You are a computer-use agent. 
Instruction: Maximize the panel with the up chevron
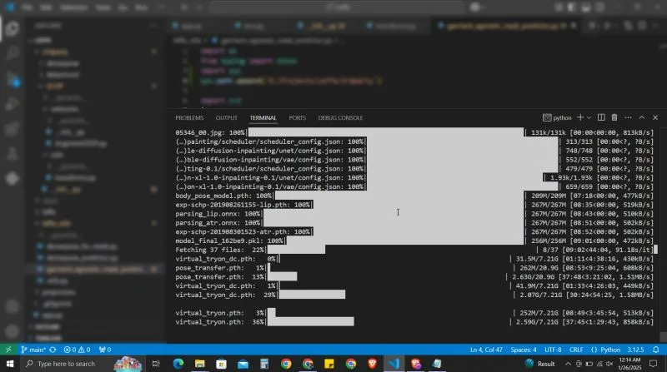click(642, 118)
